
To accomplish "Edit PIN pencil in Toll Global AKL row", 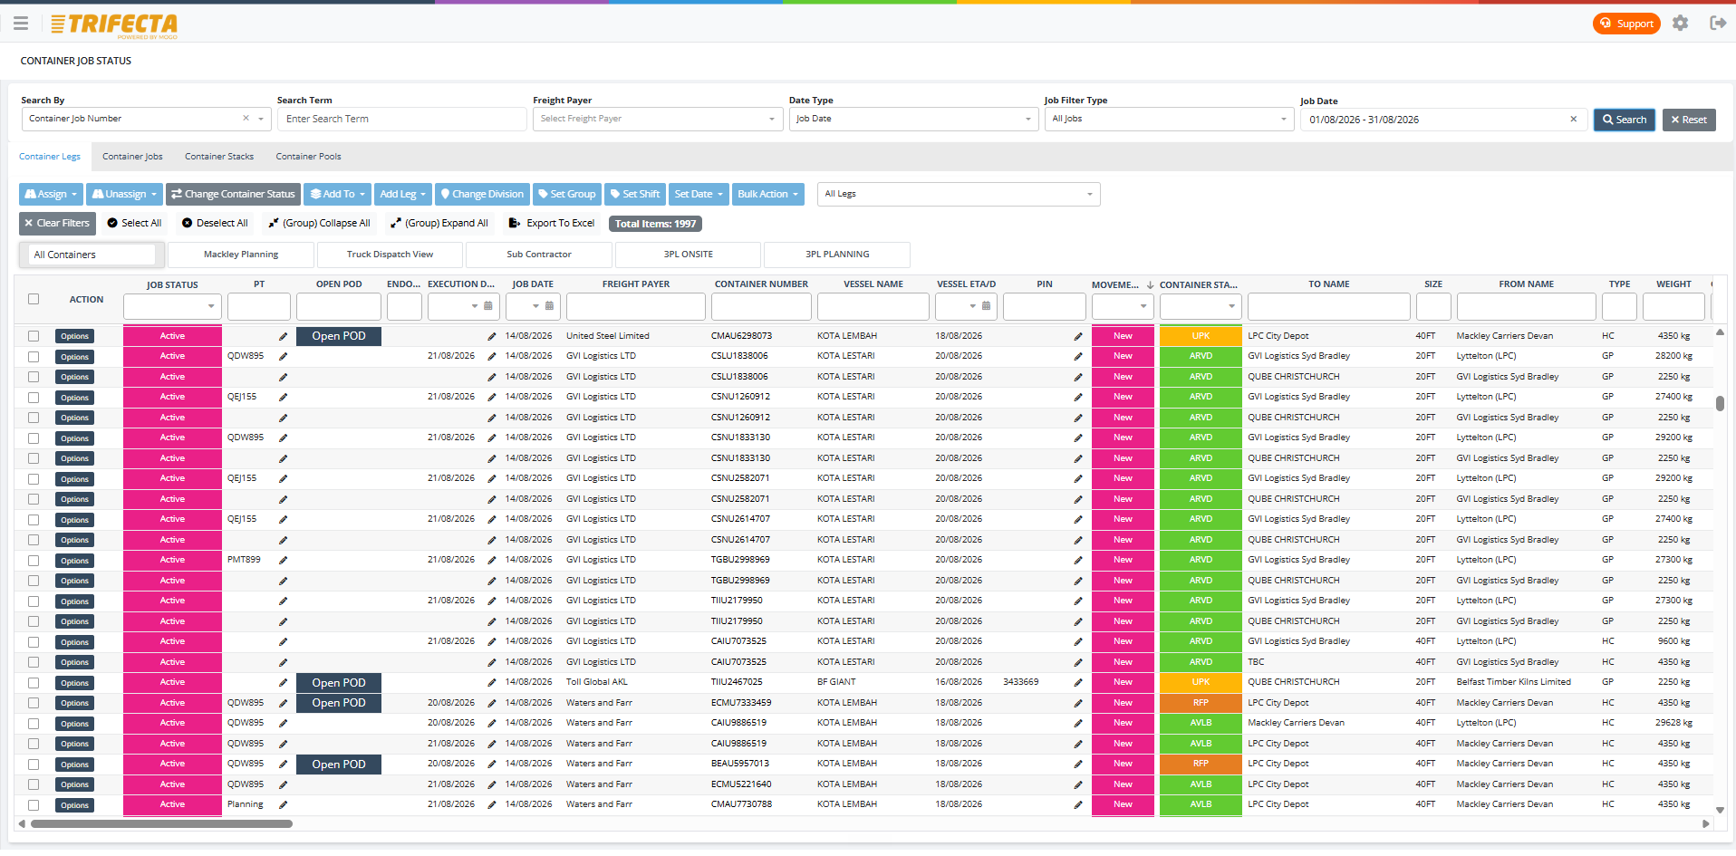I will tap(1077, 683).
